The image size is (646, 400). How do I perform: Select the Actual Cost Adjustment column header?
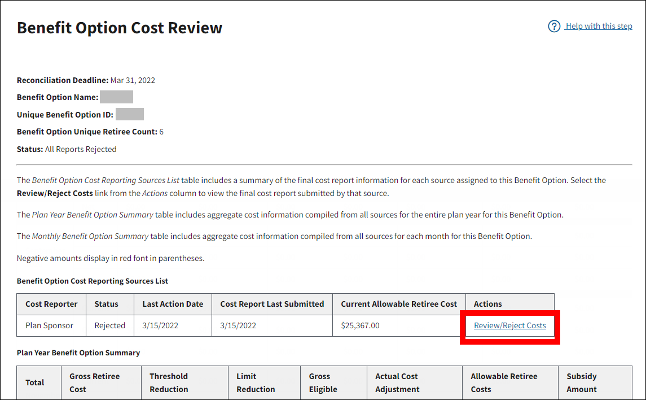(x=397, y=382)
